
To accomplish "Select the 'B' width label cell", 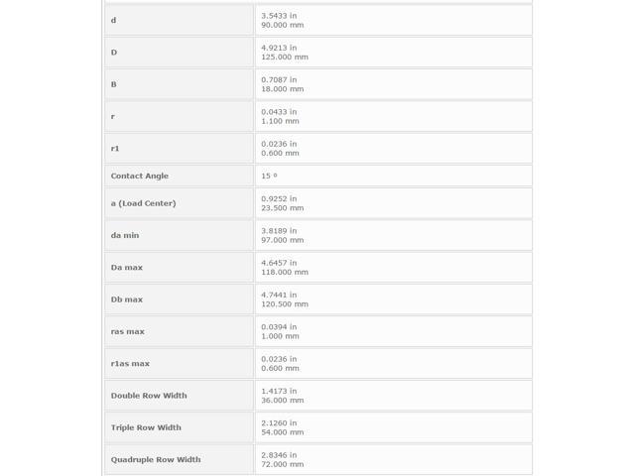I will [x=179, y=84].
